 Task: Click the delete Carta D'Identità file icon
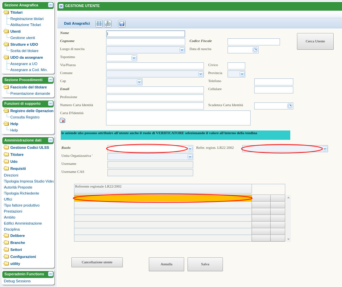point(62,120)
